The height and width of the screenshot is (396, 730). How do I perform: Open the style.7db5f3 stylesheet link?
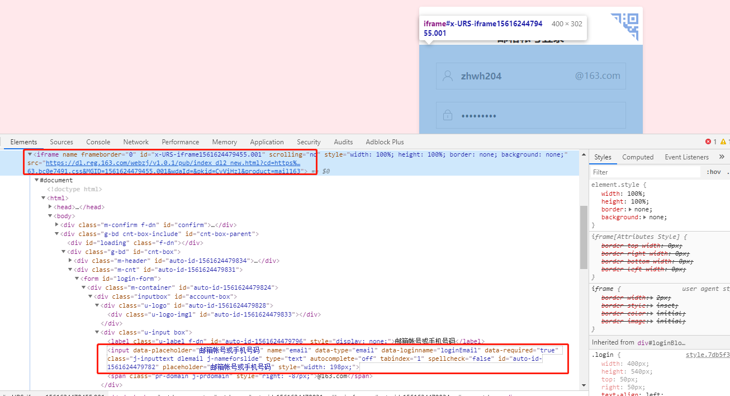click(708, 354)
